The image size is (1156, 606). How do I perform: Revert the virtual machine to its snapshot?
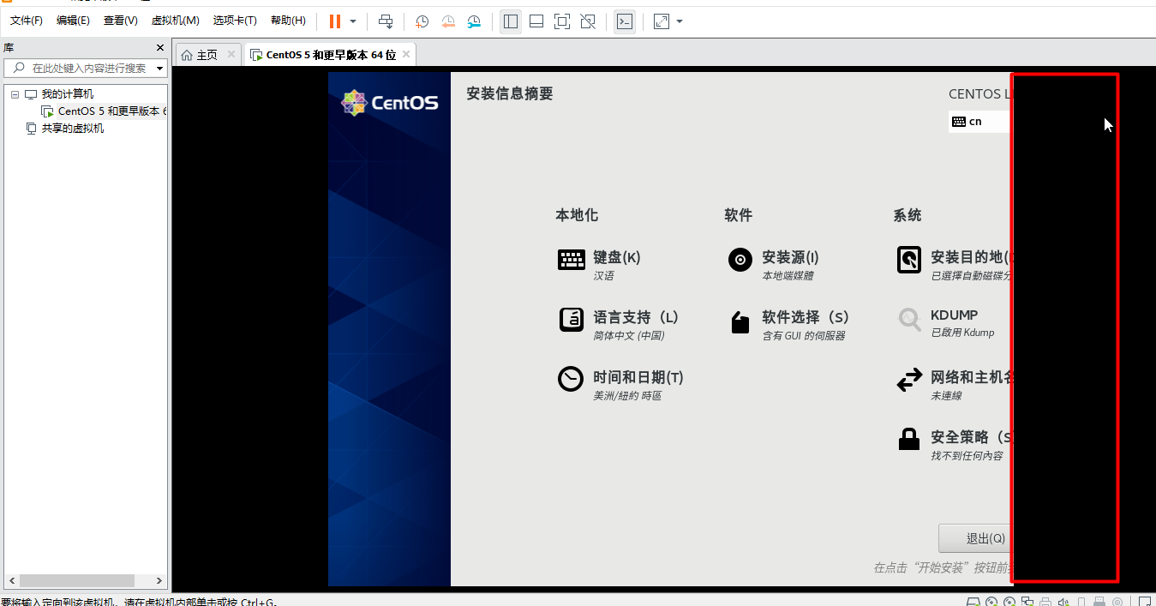tap(448, 21)
